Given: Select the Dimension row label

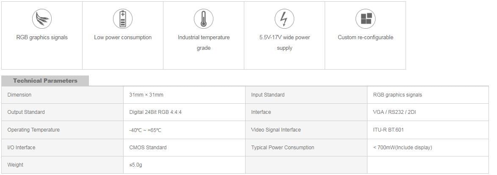Looking at the screenshot, I should pos(19,95).
